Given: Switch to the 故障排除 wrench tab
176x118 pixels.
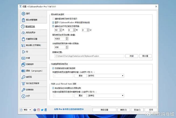Looking at the screenshot, I should [34, 90].
